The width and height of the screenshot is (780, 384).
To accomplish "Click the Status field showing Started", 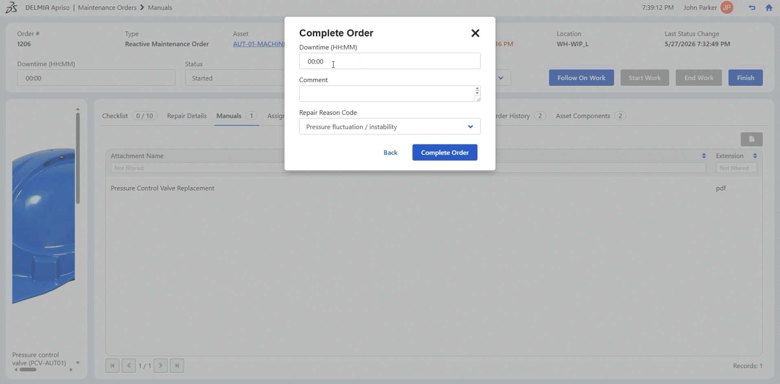I will [x=235, y=78].
